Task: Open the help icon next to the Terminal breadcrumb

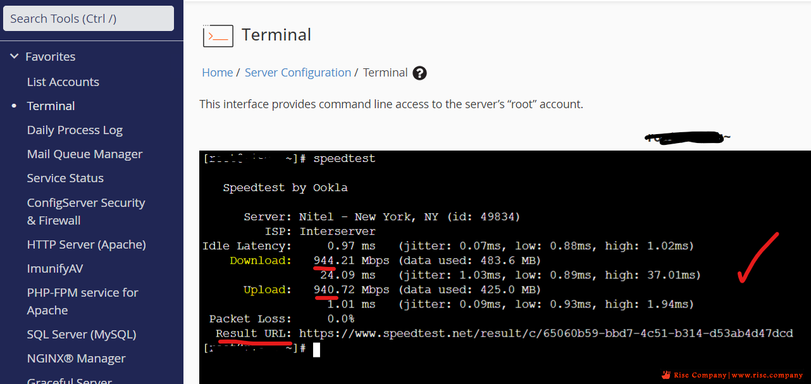Action: tap(419, 73)
